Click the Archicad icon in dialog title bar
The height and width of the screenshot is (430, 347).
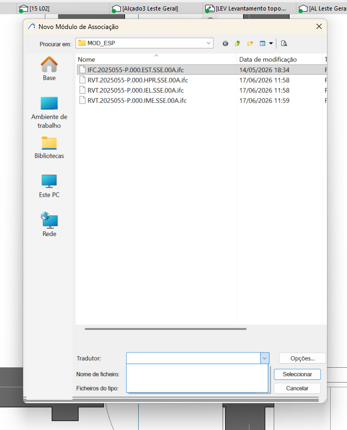tap(32, 26)
